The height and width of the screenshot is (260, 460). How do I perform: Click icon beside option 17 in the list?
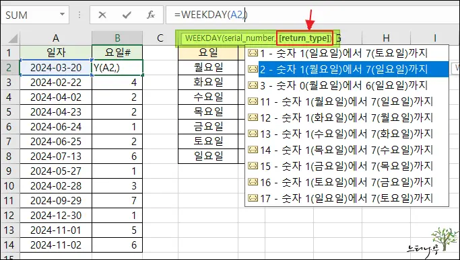point(253,198)
